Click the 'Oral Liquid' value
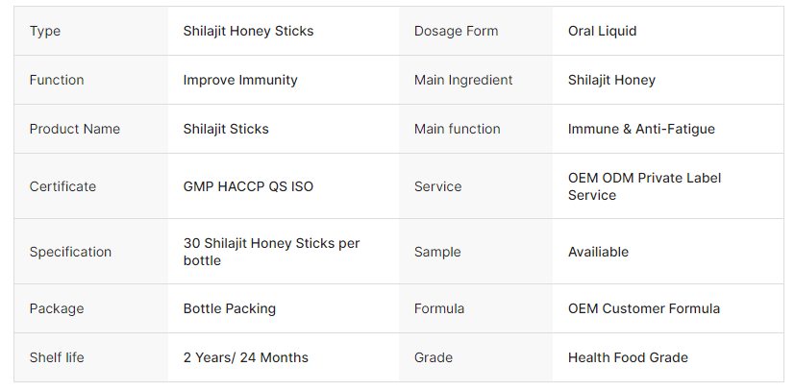The width and height of the screenshot is (795, 391). click(x=602, y=31)
